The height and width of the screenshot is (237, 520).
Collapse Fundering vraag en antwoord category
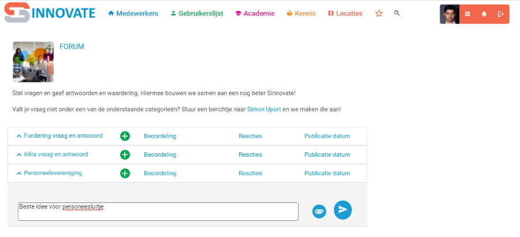click(x=19, y=136)
